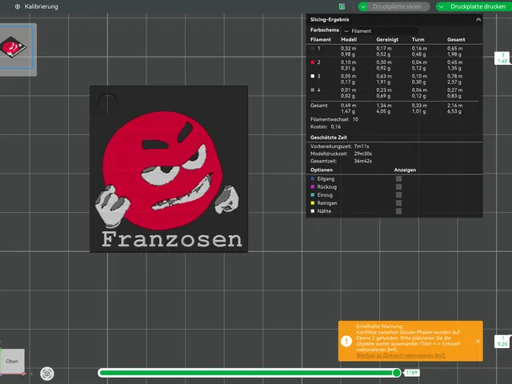The image size is (512, 384).
Task: Click the Kalibrierung target icon
Action: click(x=18, y=6)
